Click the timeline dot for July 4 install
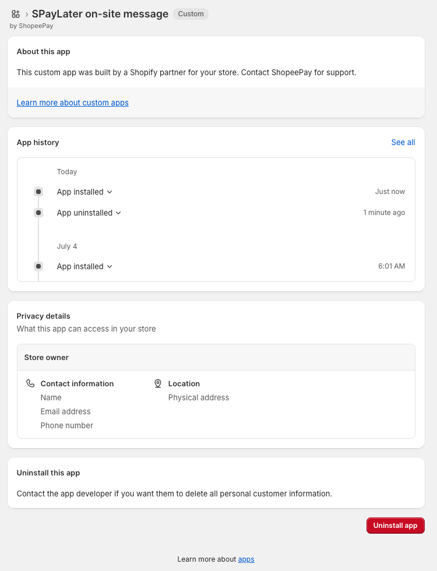Screen dimensions: 437x571 tap(38, 266)
